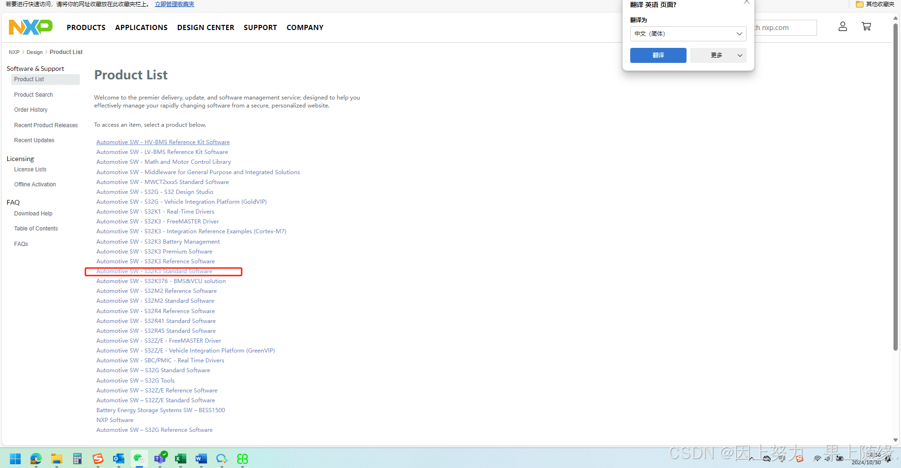This screenshot has height=468, width=901.
Task: Open the translate-to language dropdown
Action: point(688,34)
